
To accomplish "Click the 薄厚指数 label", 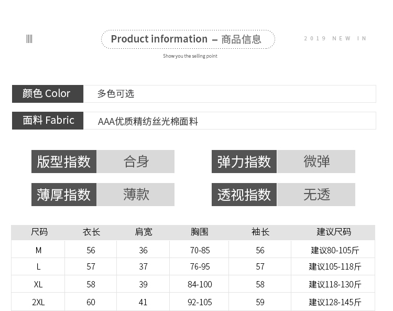I will click(x=63, y=195).
